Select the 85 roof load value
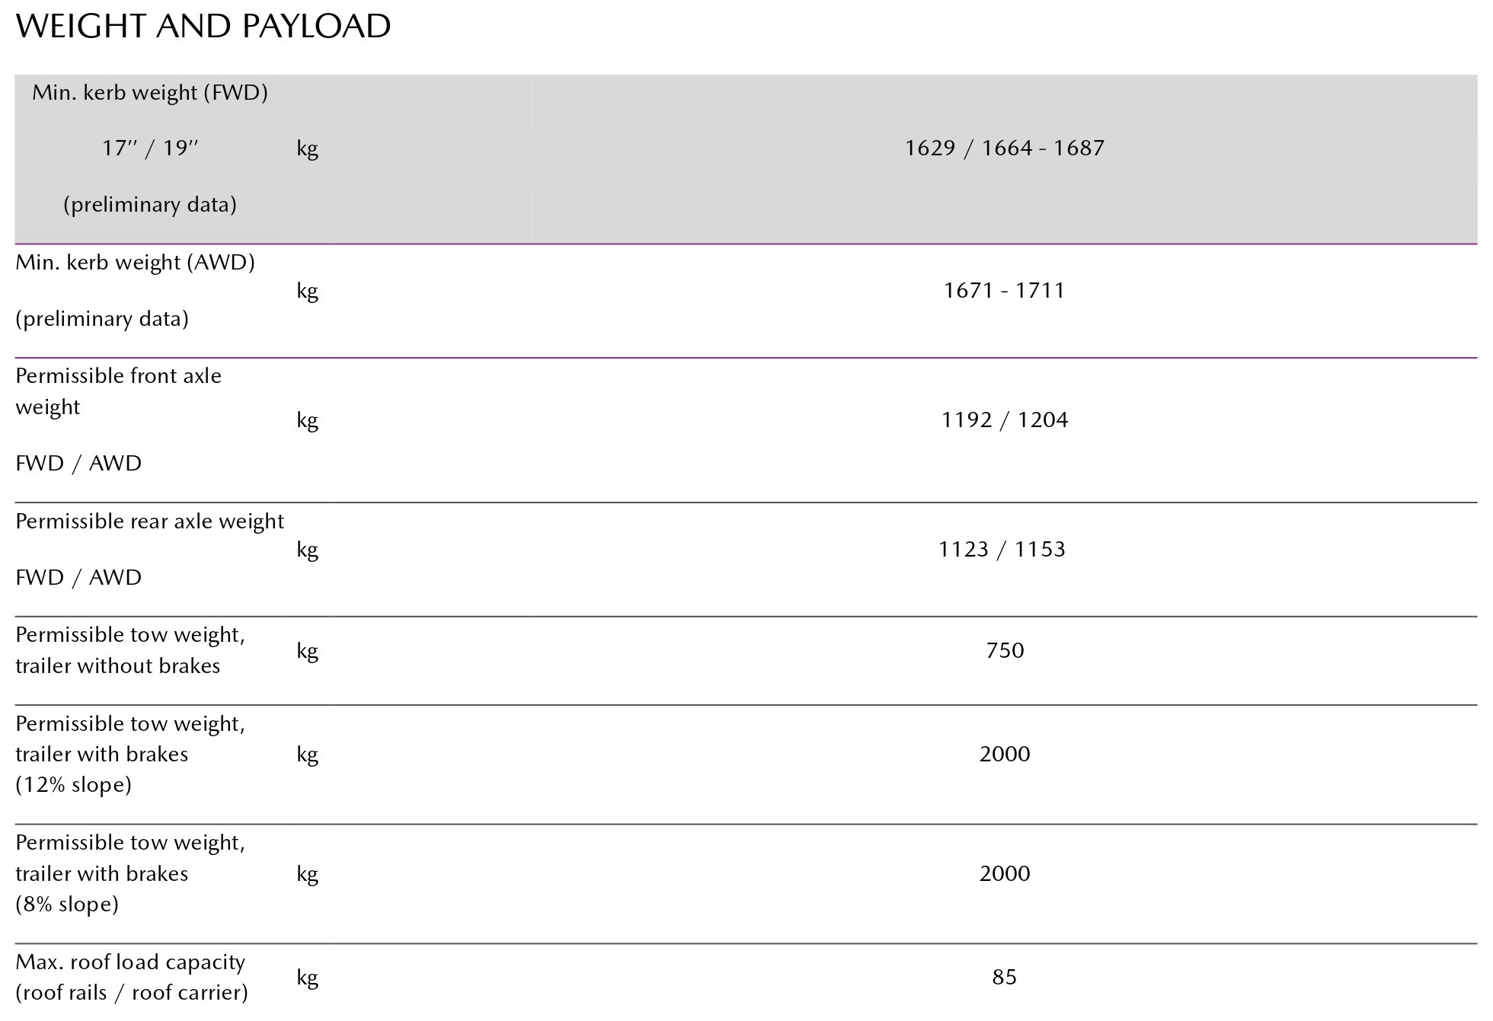 [1004, 977]
